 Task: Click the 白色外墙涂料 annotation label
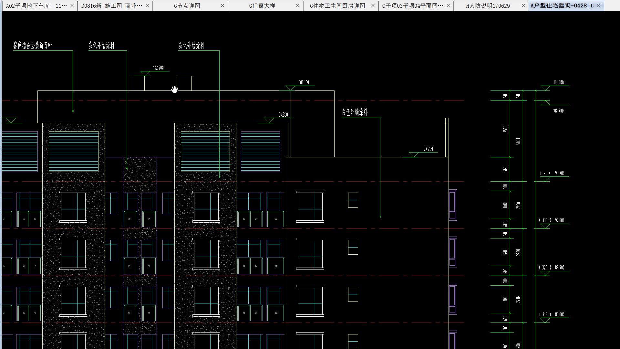click(x=355, y=112)
